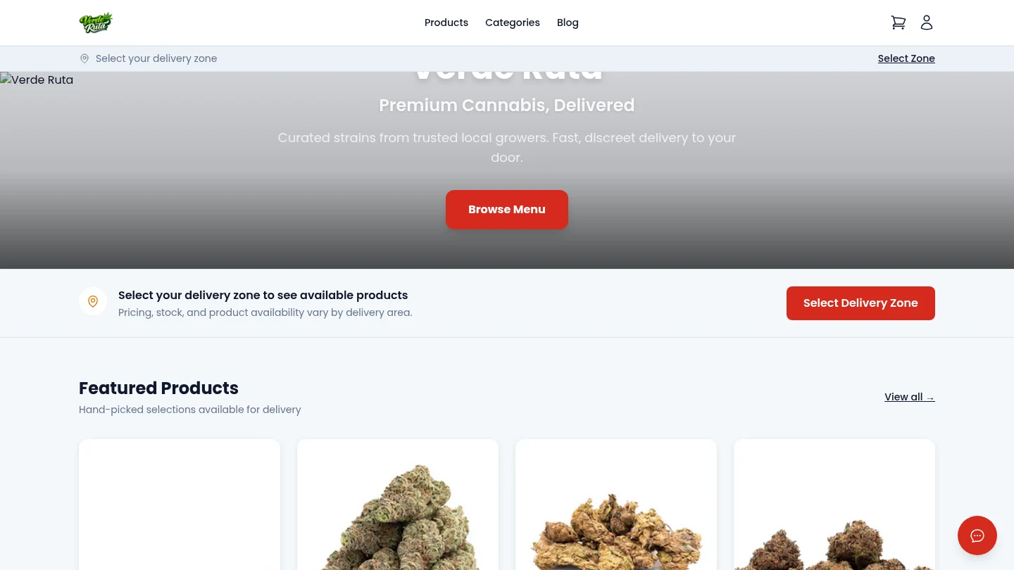1014x570 pixels.
Task: Open the Products menu item
Action: click(446, 23)
